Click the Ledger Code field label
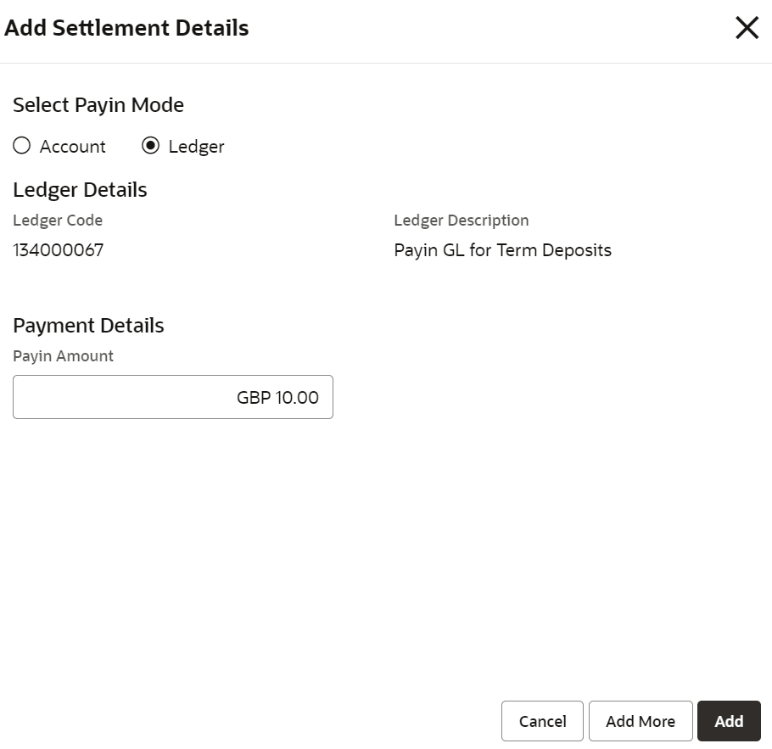Screen dimensions: 772x749 point(58,221)
